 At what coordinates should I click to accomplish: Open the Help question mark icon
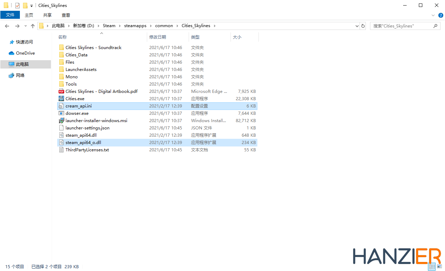[x=441, y=15]
